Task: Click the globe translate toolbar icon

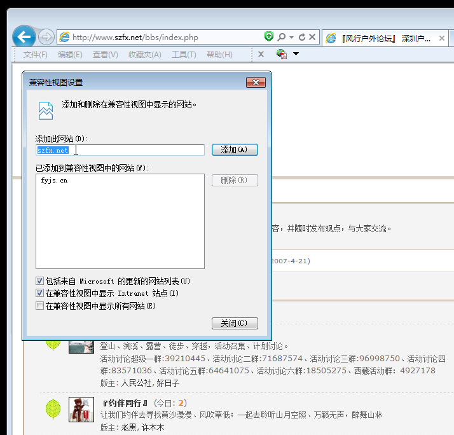Action: coord(282,54)
